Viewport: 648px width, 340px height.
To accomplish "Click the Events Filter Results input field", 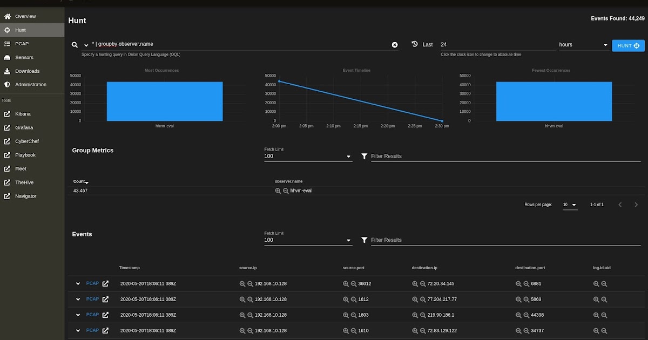I will tap(486, 240).
